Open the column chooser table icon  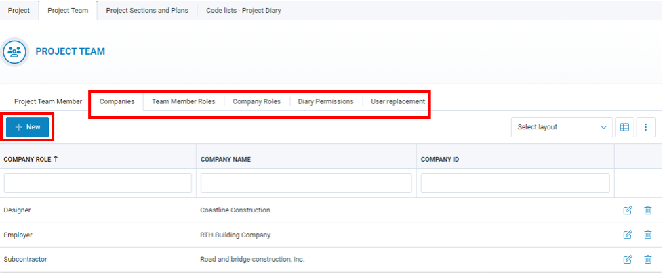pyautogui.click(x=624, y=127)
